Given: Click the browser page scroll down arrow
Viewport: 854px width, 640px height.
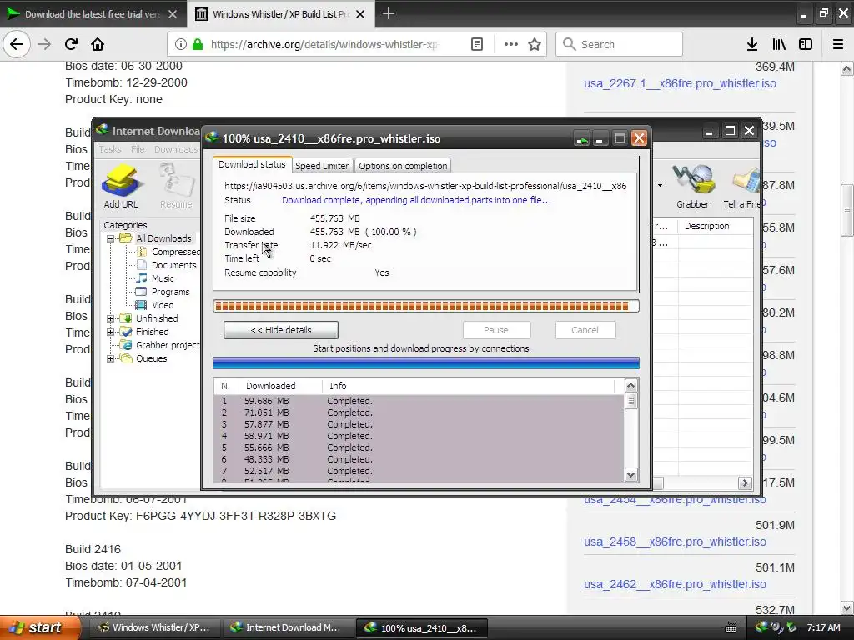Looking at the screenshot, I should [846, 607].
